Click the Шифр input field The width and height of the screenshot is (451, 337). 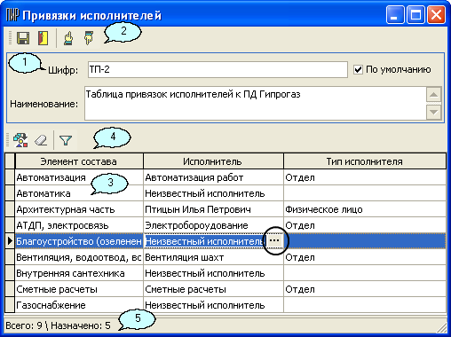click(218, 69)
